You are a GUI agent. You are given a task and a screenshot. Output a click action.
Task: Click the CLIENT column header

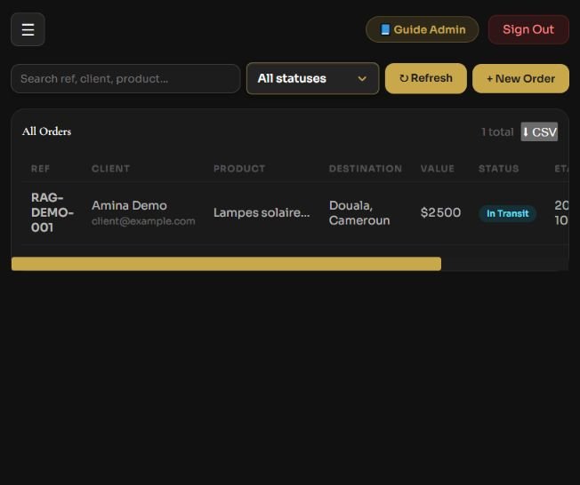tap(110, 169)
